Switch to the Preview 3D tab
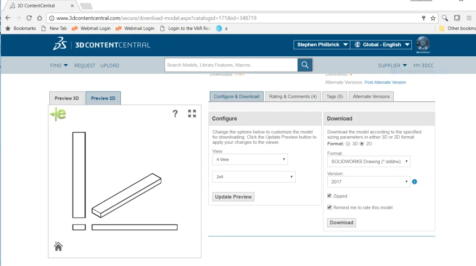Image resolution: width=476 pixels, height=266 pixels. point(67,98)
